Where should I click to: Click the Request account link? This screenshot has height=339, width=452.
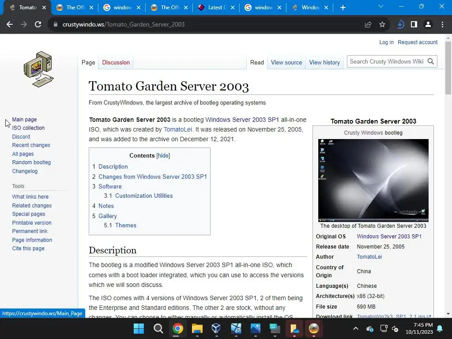[418, 42]
